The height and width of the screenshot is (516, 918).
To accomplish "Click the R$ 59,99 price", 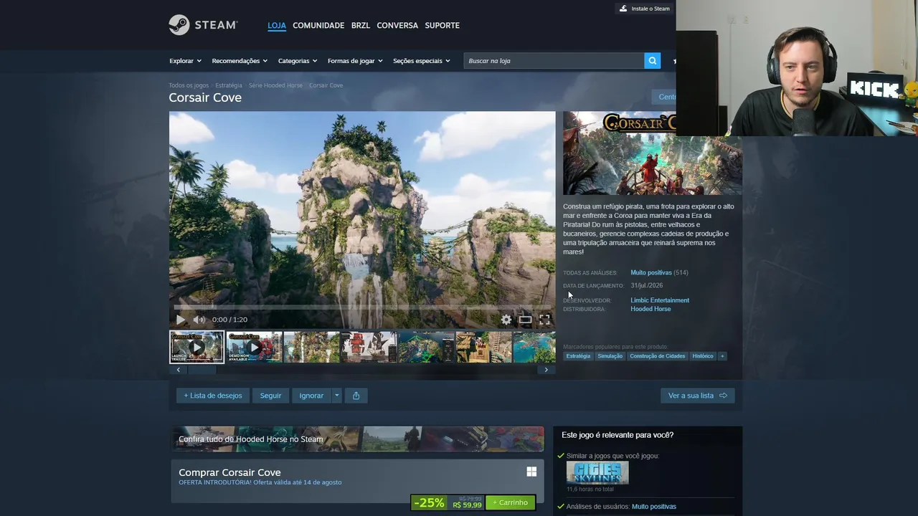I will pos(467,505).
